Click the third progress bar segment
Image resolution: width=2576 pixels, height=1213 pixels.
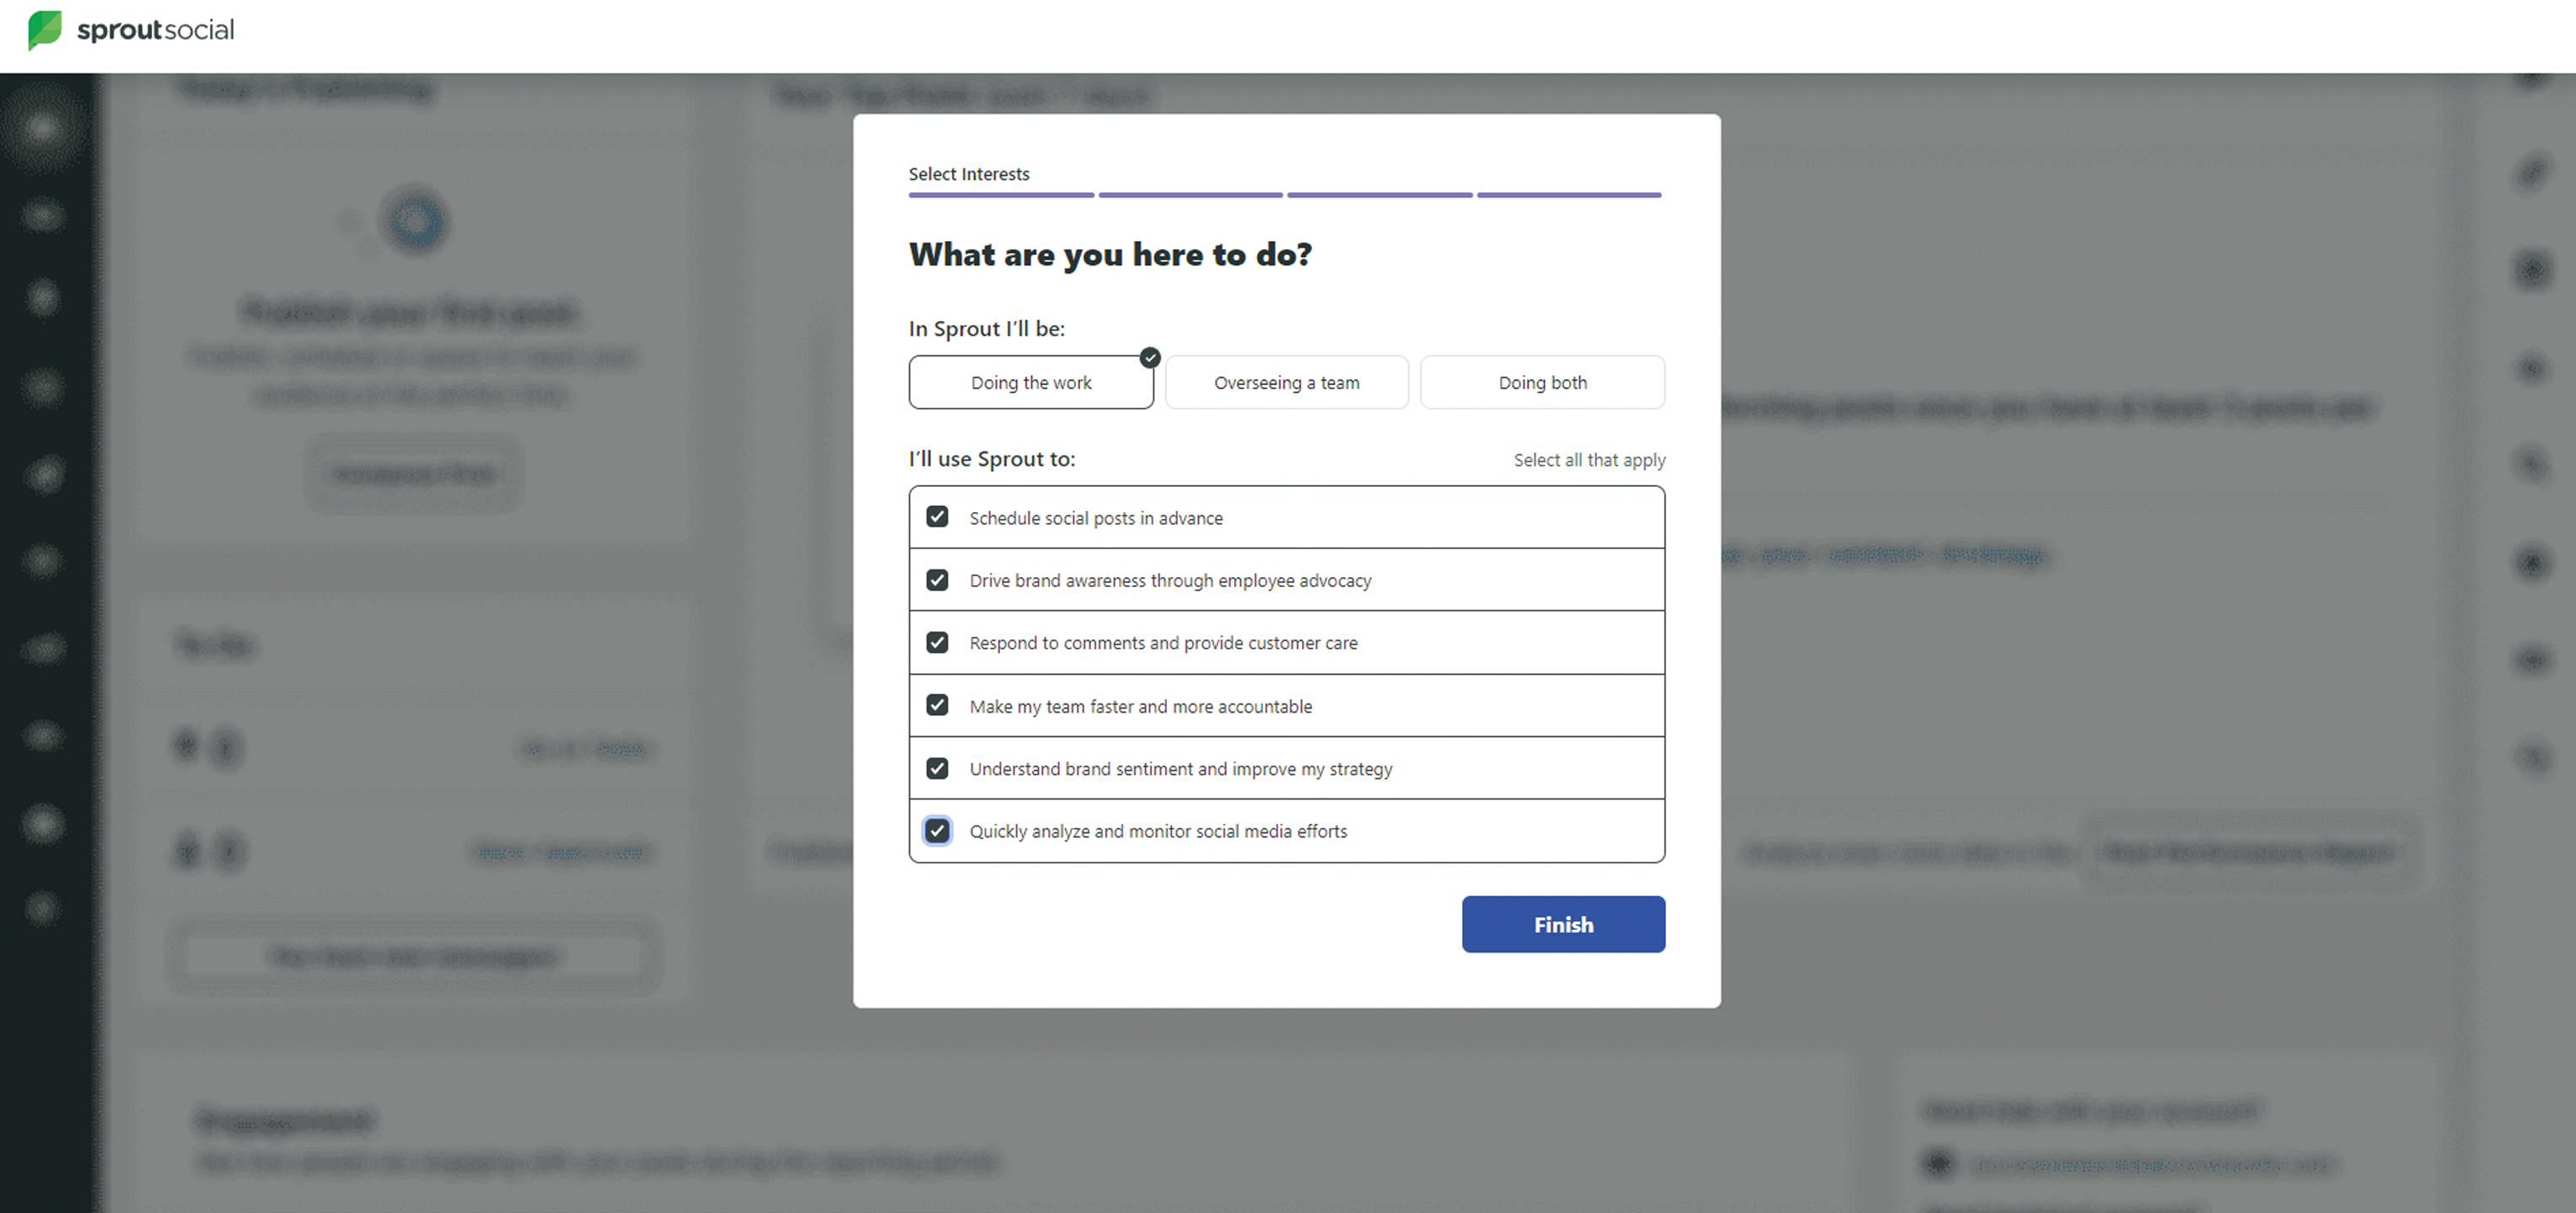pos(1379,195)
